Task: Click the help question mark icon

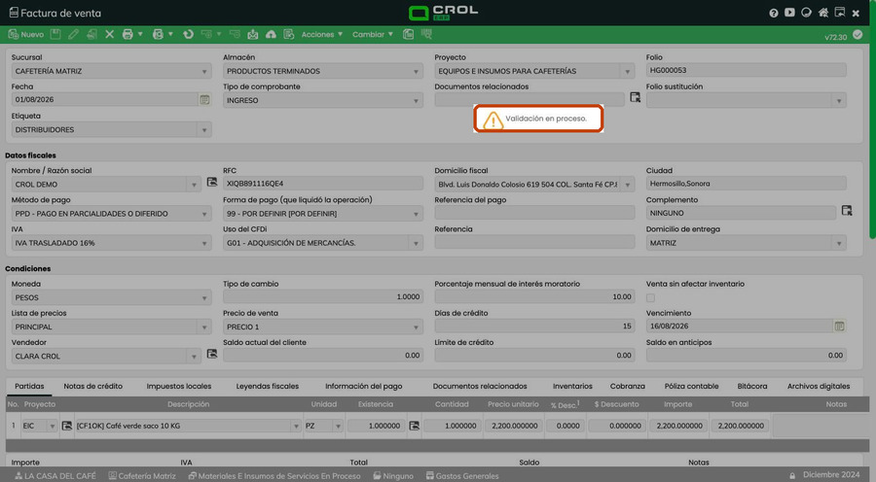Action: coord(773,13)
